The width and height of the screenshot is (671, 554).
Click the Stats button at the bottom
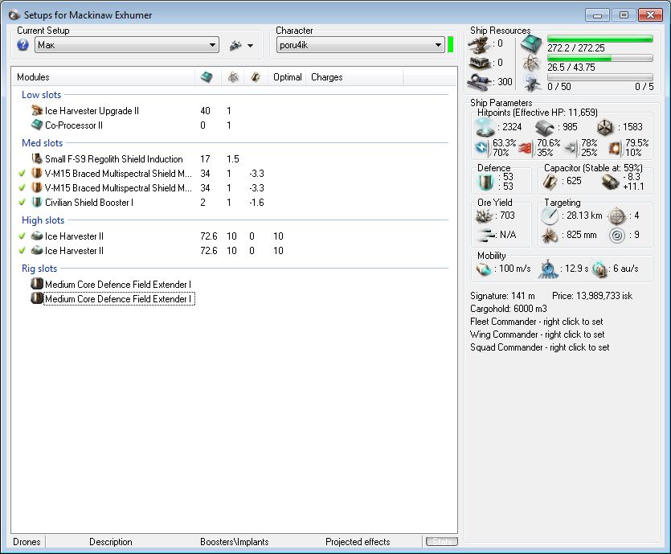(442, 542)
